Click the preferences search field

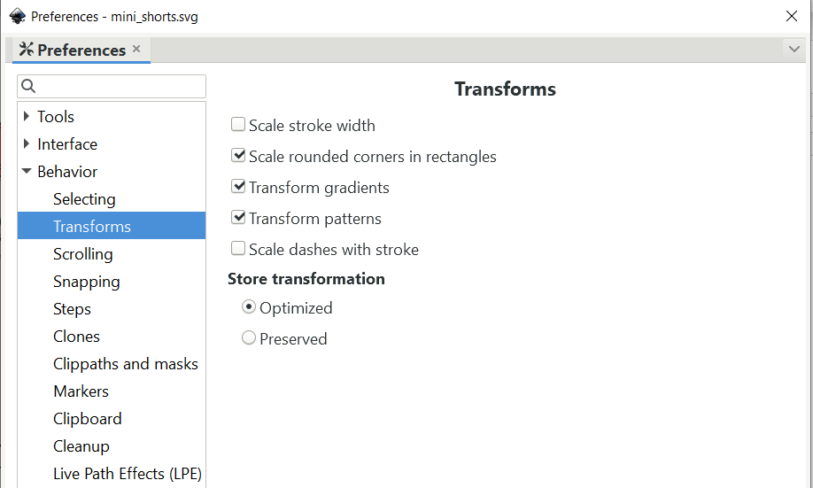pyautogui.click(x=112, y=86)
